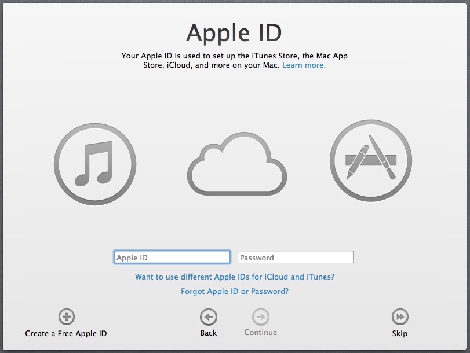This screenshot has height=353, width=470.
Task: Click the iTunes music note icon
Action: (95, 164)
